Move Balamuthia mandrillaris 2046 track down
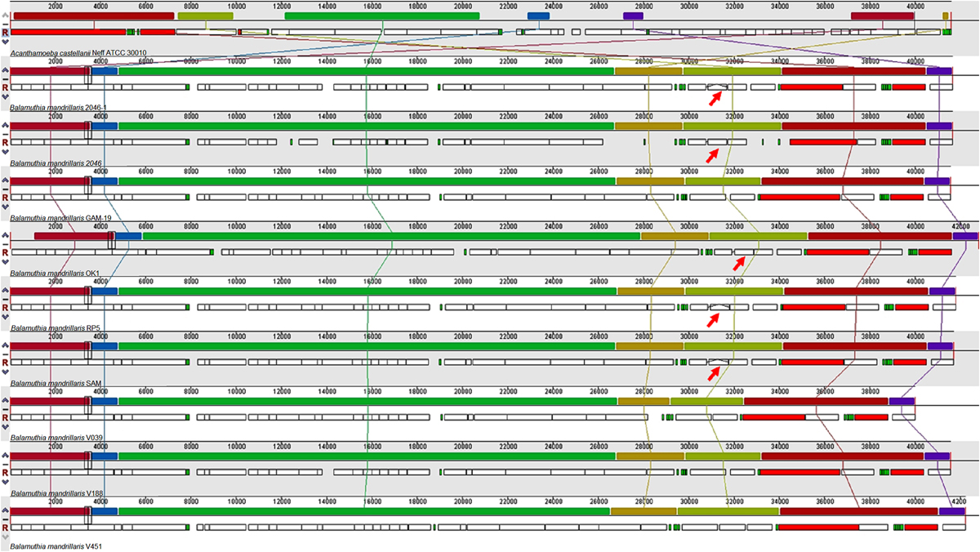Screen dimensions: 980x552 tap(5, 152)
